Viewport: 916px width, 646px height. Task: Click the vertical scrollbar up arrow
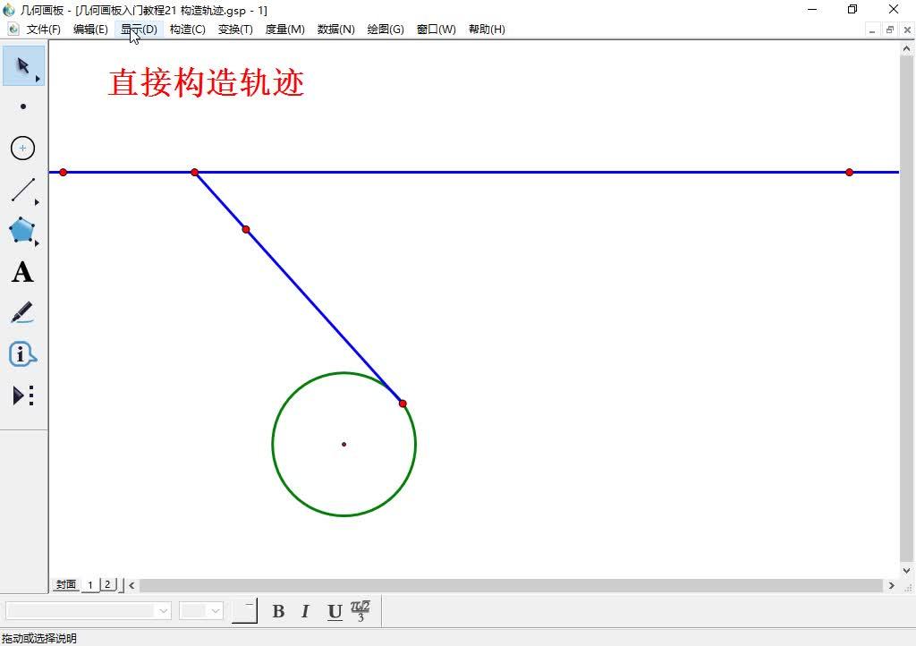pos(907,49)
